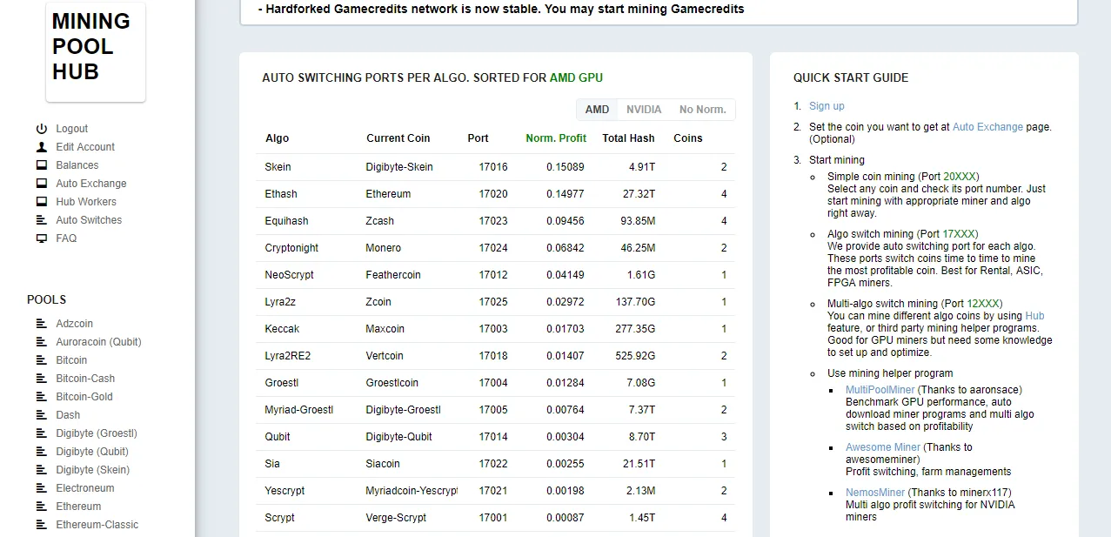This screenshot has width=1111, height=537.
Task: Open the MultiPoolMiner link
Action: 880,390
